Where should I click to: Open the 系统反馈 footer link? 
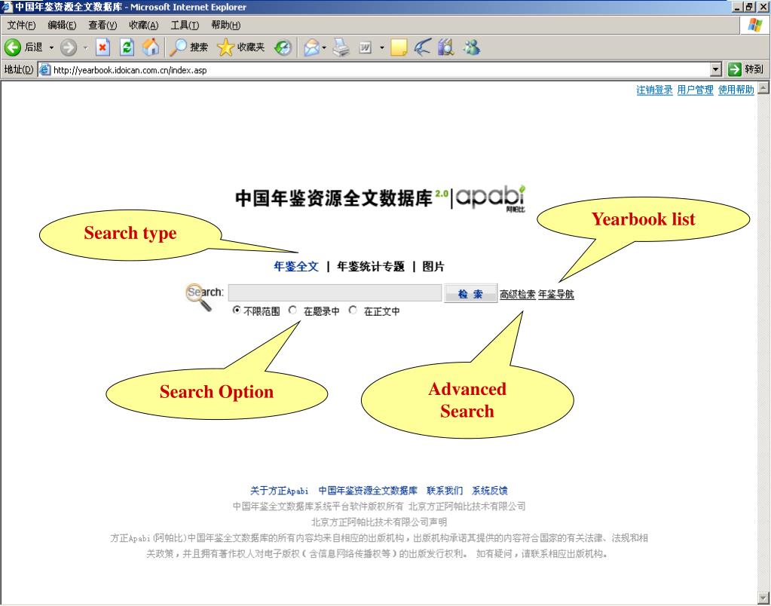point(490,491)
